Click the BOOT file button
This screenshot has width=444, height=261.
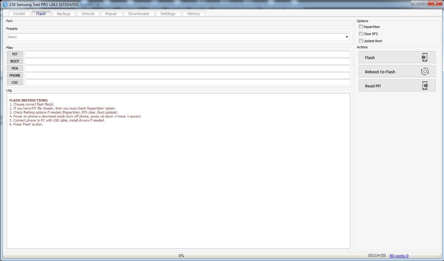tap(15, 61)
